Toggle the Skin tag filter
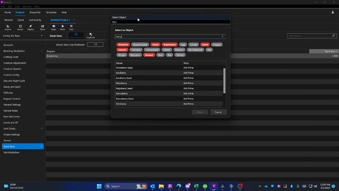The width and height of the screenshot is (339, 191). pos(160,55)
